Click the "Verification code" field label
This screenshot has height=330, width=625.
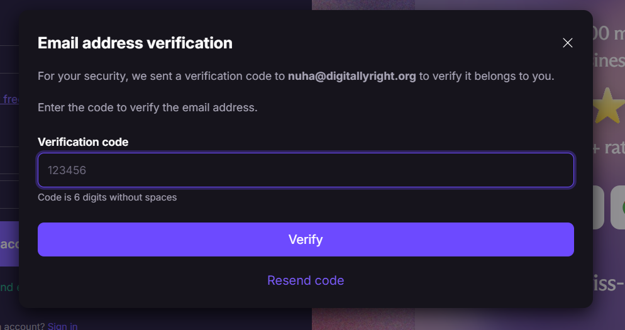click(x=83, y=142)
